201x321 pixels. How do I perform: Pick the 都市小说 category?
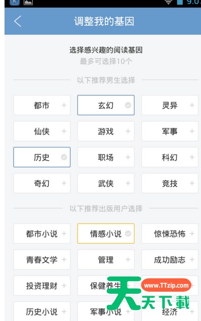pyautogui.click(x=42, y=234)
